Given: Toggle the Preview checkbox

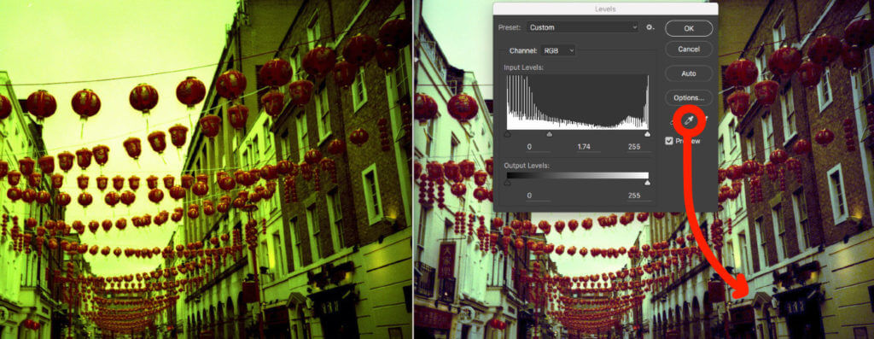Looking at the screenshot, I should point(669,141).
